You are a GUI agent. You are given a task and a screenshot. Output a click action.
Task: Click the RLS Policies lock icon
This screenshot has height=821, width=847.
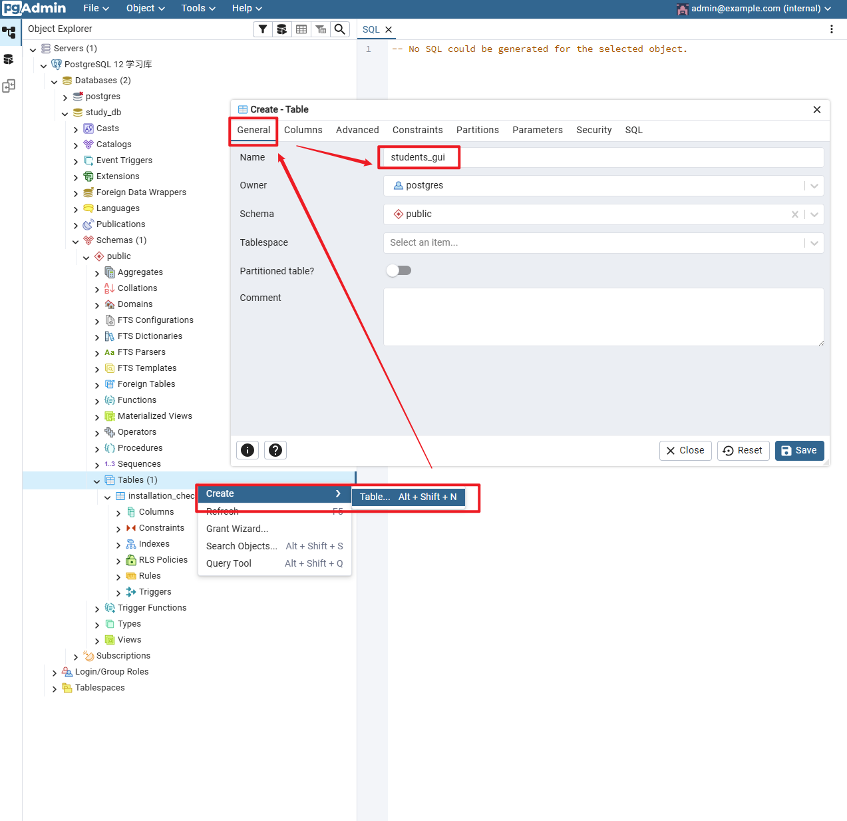(x=131, y=560)
